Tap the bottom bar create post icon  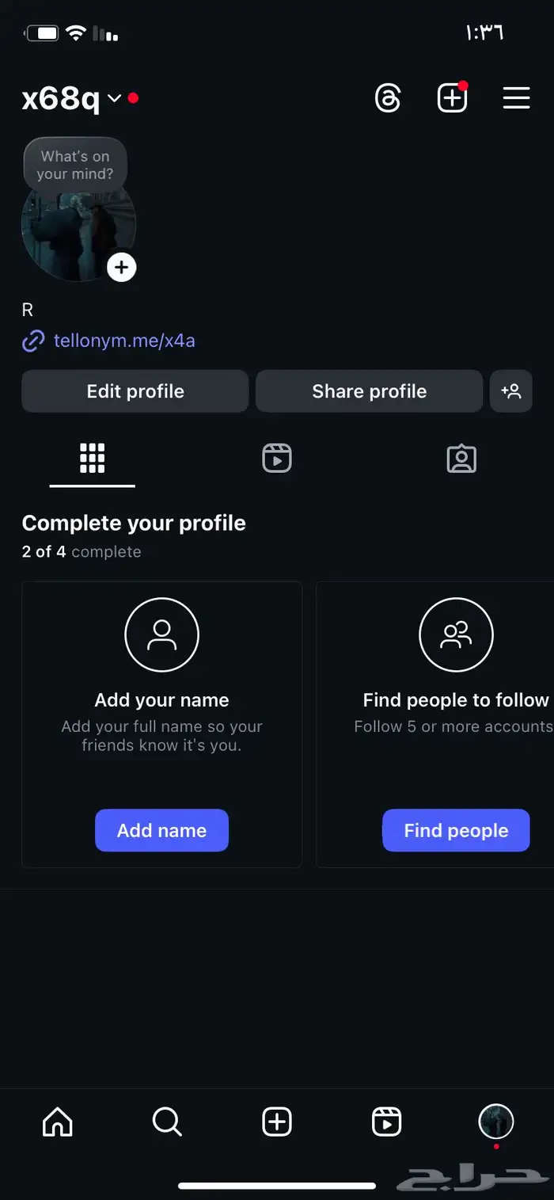(x=277, y=1122)
